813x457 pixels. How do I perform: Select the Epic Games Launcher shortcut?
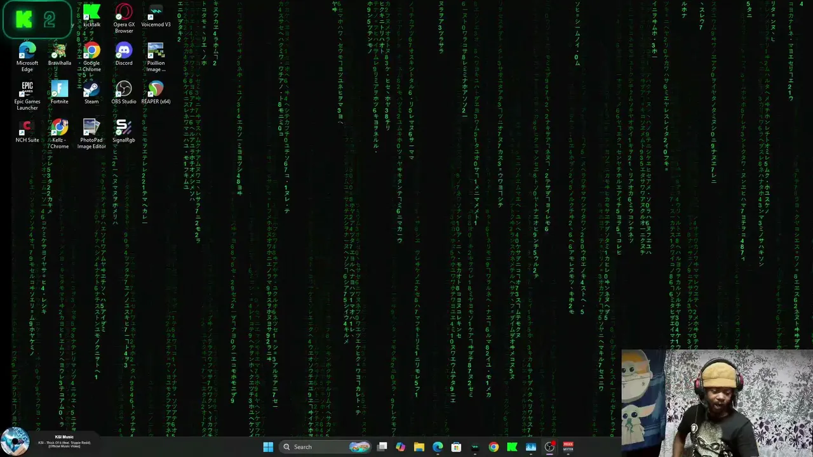click(27, 96)
